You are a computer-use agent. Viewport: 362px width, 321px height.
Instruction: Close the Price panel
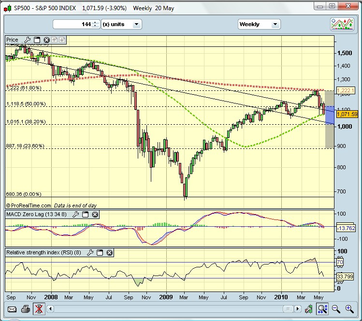click(x=46, y=40)
